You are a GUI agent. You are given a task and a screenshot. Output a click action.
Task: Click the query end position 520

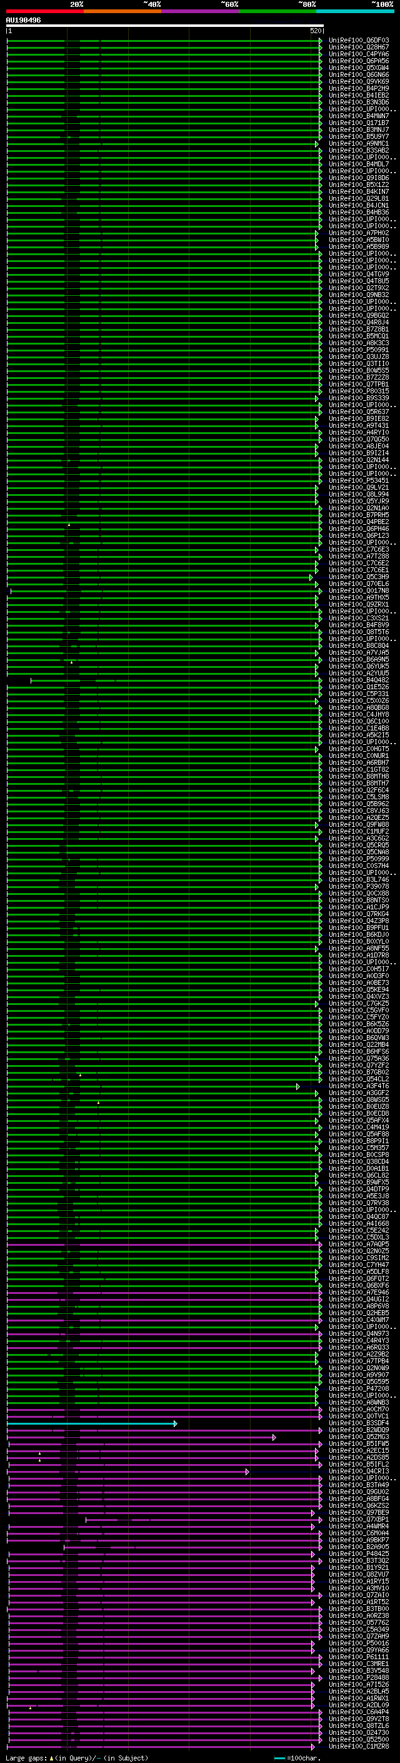pyautogui.click(x=316, y=31)
